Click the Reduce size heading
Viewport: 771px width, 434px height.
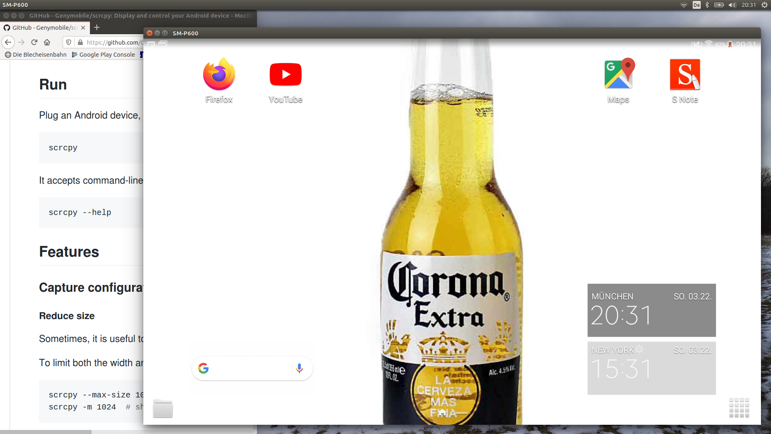[67, 316]
